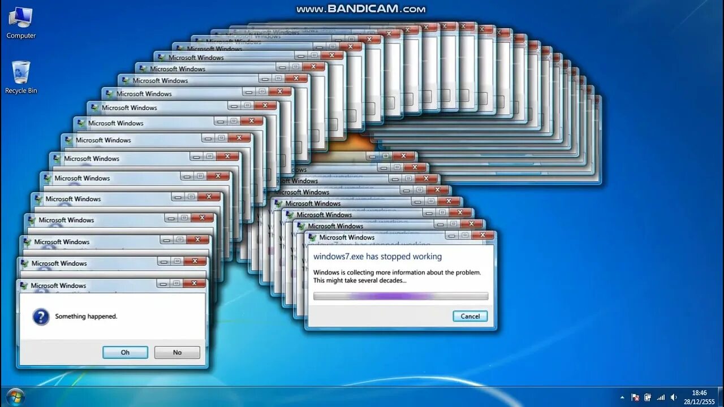This screenshot has width=724, height=407.
Task: Click the purple collecting-information progress bar
Action: point(400,296)
